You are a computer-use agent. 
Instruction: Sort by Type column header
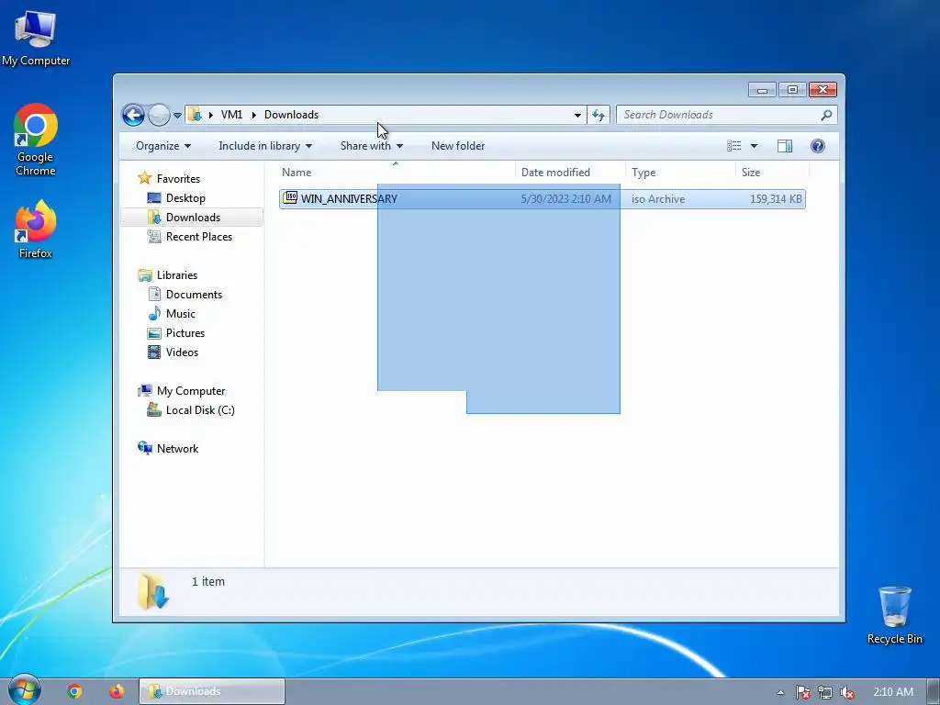point(680,172)
